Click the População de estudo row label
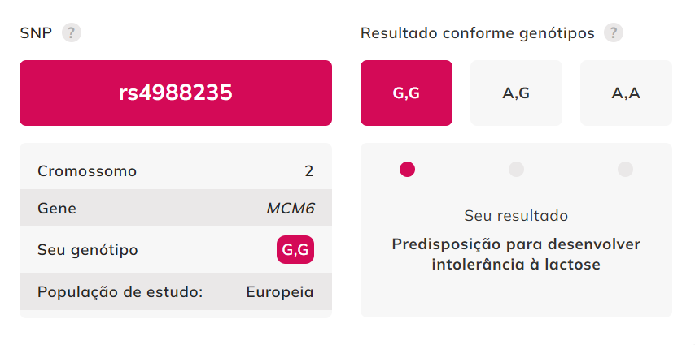Image resolution: width=695 pixels, height=345 pixels. pos(120,291)
